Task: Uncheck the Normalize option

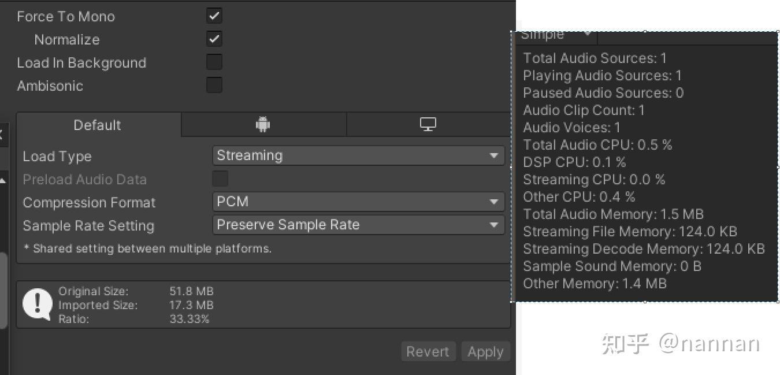Action: click(x=214, y=39)
